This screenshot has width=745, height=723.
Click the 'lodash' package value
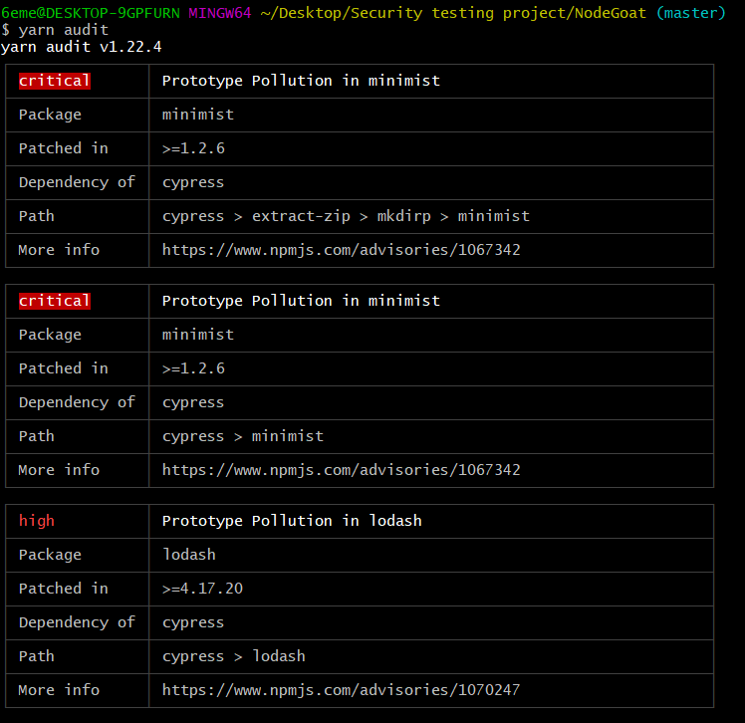189,555
